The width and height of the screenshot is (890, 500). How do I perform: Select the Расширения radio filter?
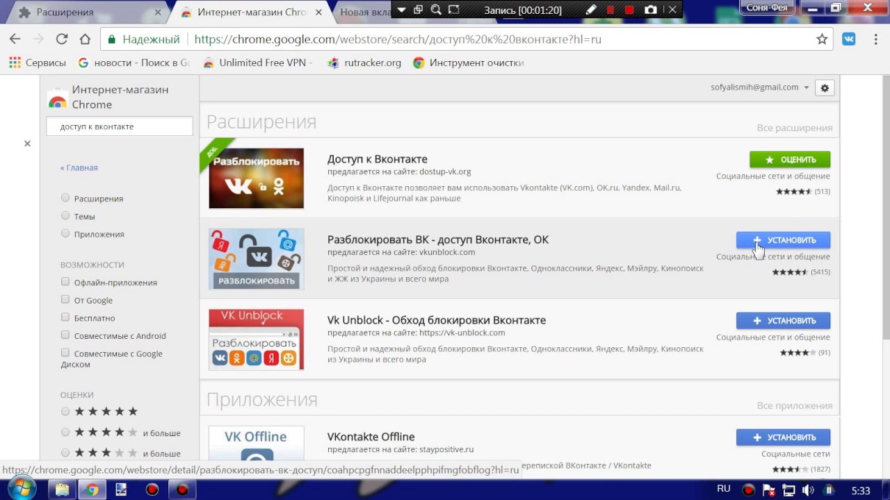[65, 198]
